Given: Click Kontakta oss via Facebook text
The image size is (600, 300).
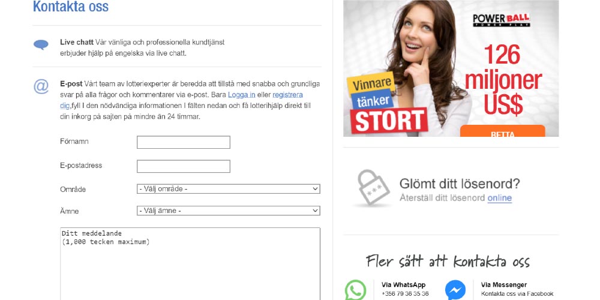Looking at the screenshot, I should click(517, 294).
